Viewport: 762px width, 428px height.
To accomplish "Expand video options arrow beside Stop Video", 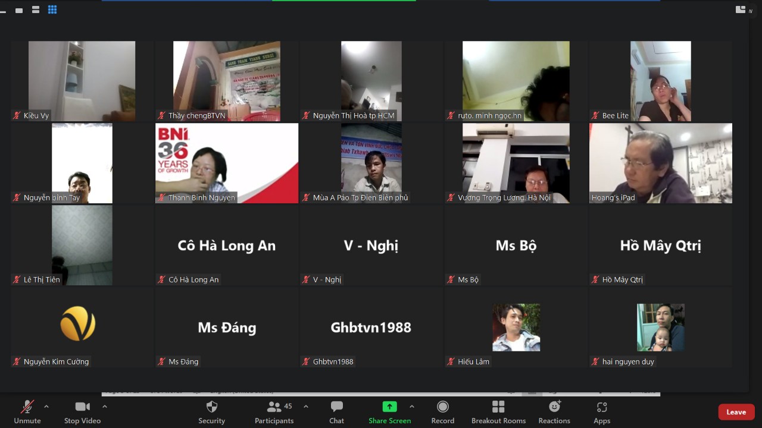I will (x=105, y=407).
